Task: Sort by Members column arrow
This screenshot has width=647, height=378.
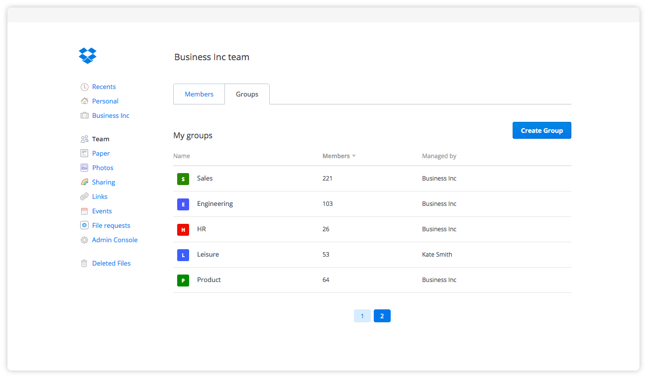Action: point(354,156)
